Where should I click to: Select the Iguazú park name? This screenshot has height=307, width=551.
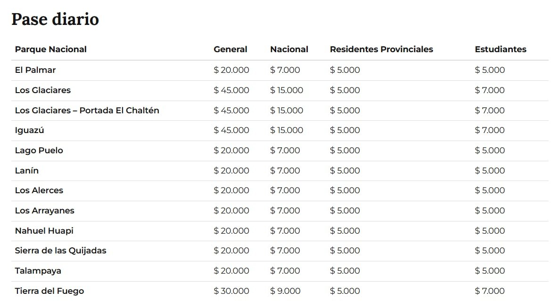(30, 130)
